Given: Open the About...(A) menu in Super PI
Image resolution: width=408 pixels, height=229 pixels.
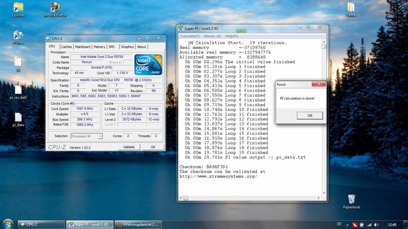Looking at the screenshot, I should tap(213, 36).
